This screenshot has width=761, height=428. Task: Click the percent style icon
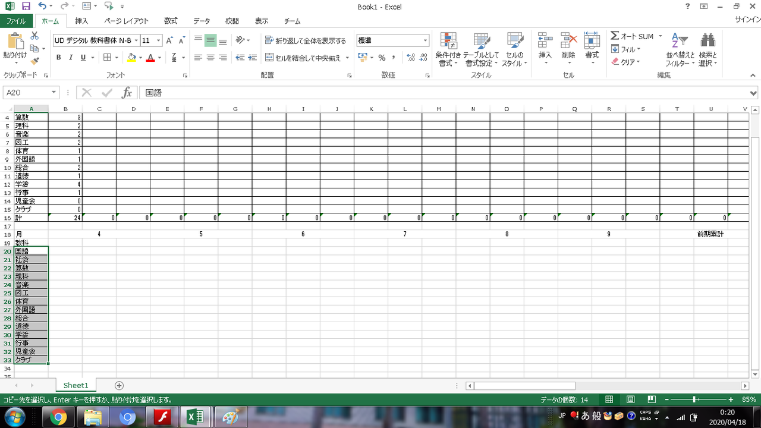pyautogui.click(x=382, y=58)
